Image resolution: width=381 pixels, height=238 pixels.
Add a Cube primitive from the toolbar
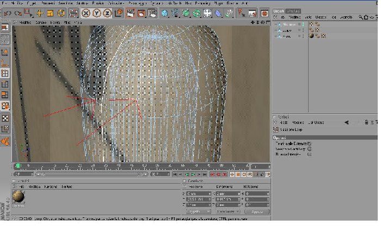[164, 13]
